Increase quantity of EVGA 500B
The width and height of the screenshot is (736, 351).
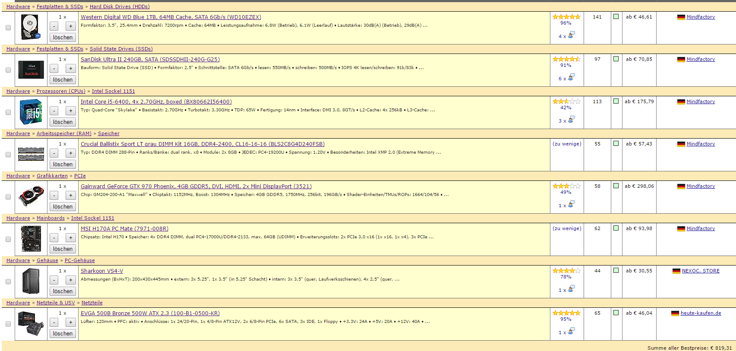[71, 323]
